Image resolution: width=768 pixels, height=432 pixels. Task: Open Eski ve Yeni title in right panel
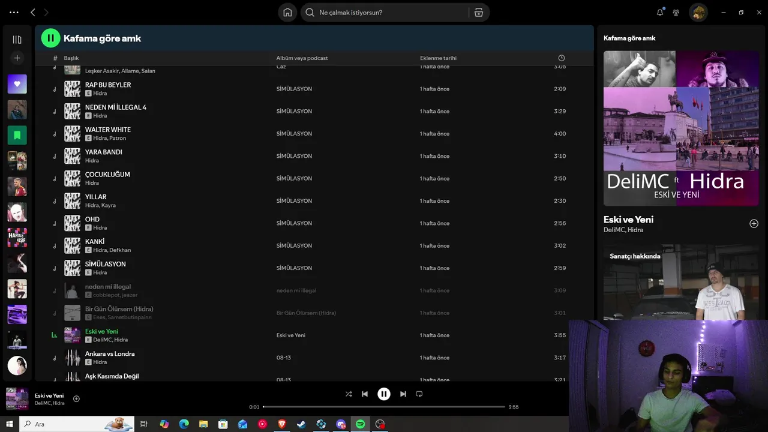[x=628, y=220]
